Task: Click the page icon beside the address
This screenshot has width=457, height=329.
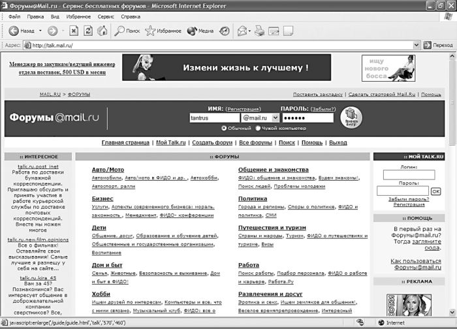Action: [x=27, y=45]
